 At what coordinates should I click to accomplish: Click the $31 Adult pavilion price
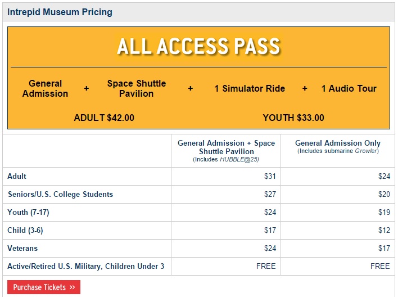pos(270,176)
